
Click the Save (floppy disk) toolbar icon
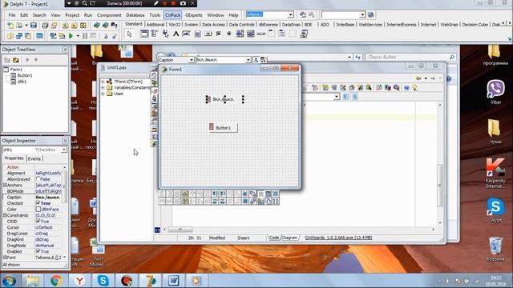tap(34, 26)
